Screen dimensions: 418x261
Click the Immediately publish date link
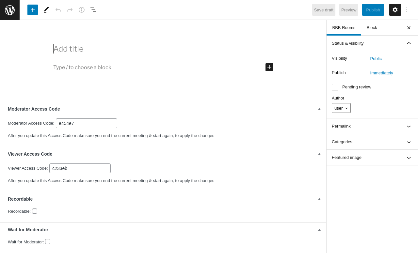click(381, 73)
